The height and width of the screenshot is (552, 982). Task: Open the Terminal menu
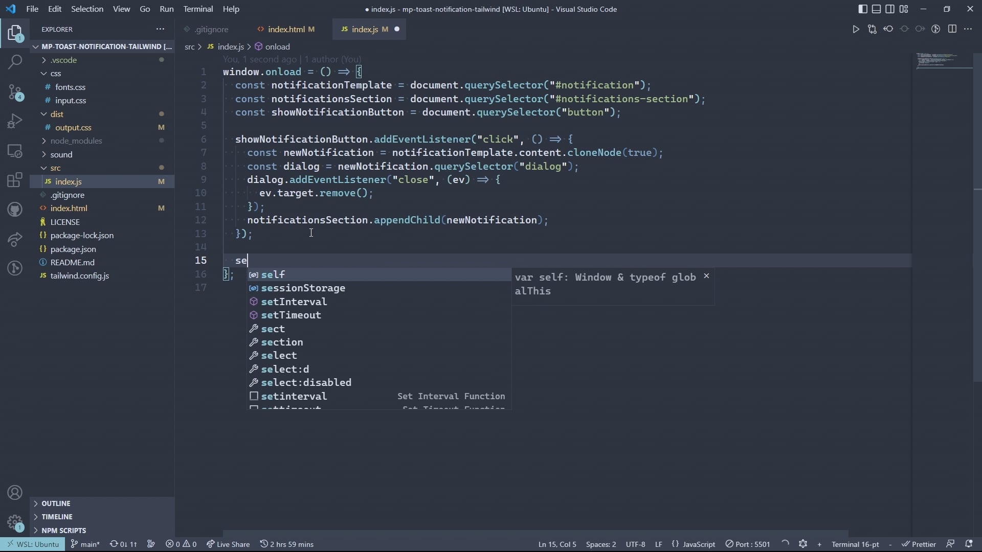click(198, 9)
